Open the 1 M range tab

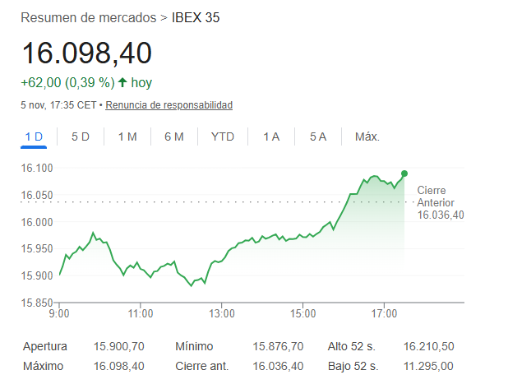[x=127, y=136]
